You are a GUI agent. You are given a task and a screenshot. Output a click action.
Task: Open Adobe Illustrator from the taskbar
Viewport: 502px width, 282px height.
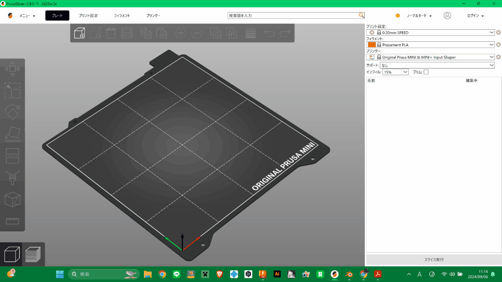[x=277, y=274]
